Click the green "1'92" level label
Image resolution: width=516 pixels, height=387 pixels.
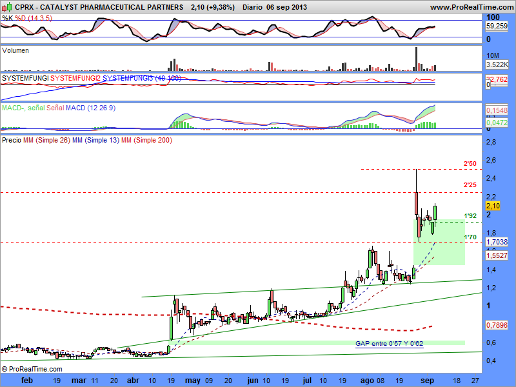coord(470,216)
